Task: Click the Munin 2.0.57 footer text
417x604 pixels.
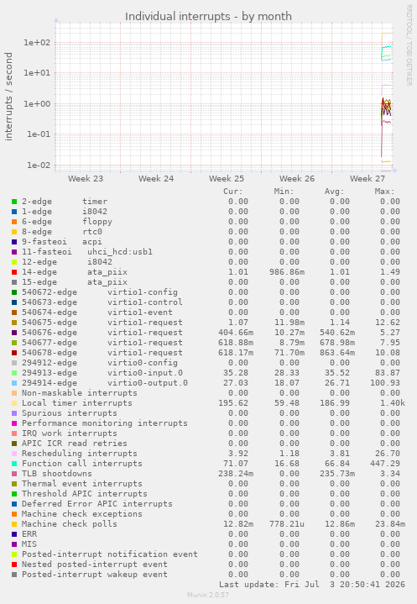Action: coord(208,595)
